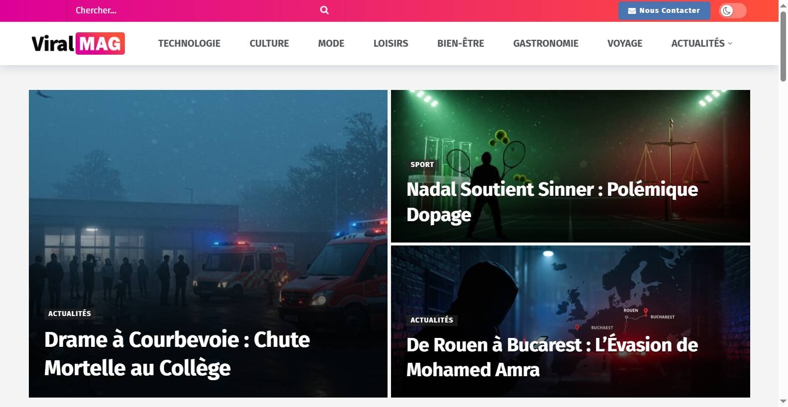Click in the Chercher search field
Image resolution: width=788 pixels, height=407 pixels.
point(194,10)
